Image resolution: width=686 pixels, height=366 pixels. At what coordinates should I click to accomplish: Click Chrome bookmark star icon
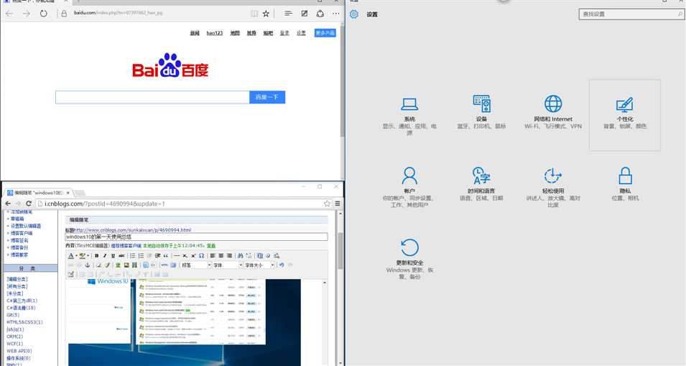click(327, 203)
